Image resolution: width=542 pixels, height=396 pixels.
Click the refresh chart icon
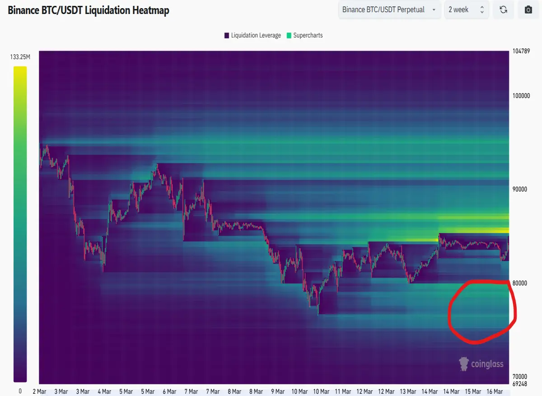(503, 9)
